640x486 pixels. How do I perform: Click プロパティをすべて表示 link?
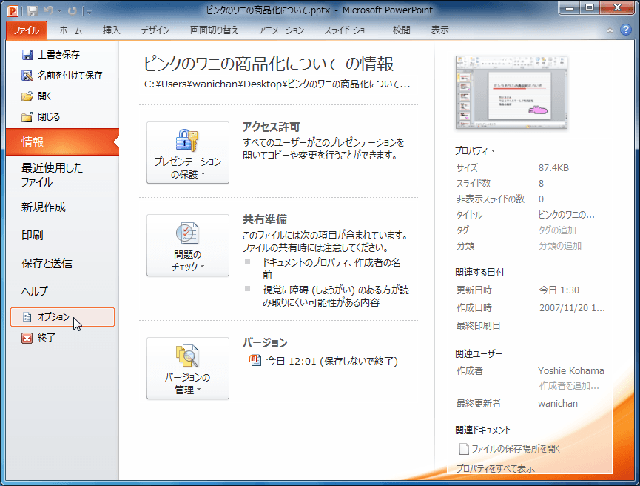[495, 468]
